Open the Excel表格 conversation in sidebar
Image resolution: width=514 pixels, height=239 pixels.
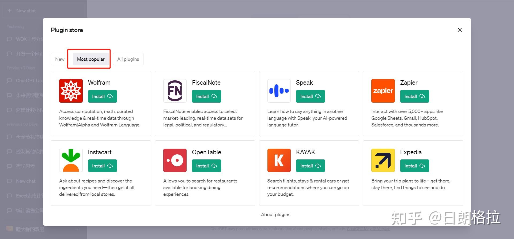click(25, 196)
